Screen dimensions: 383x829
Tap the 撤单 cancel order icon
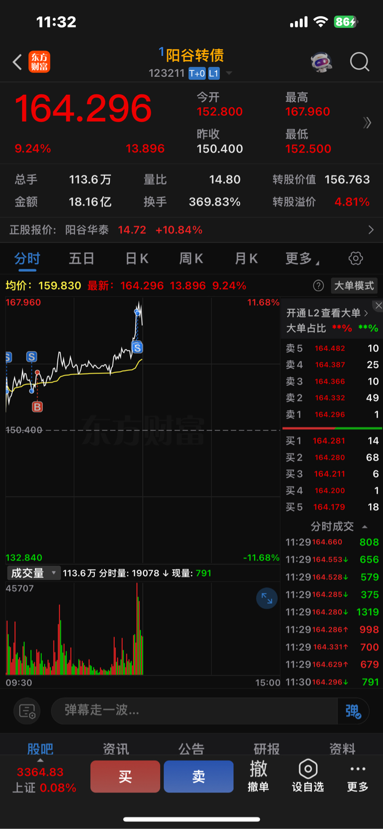(258, 776)
